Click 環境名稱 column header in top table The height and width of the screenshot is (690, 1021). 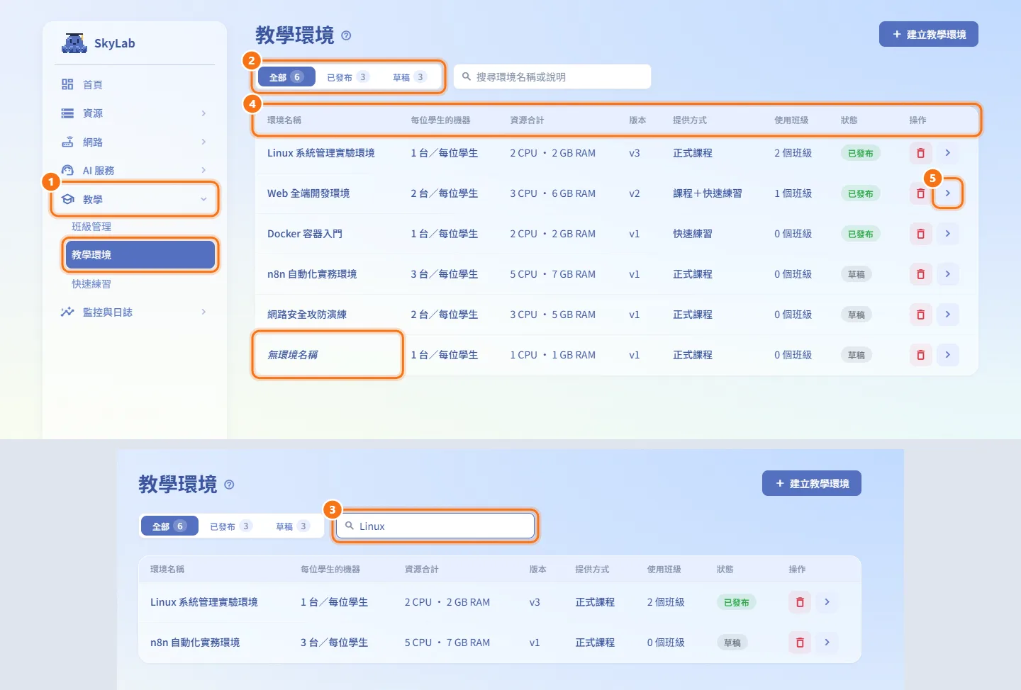coord(284,120)
